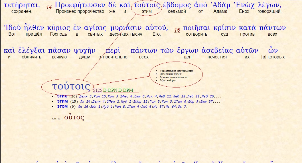Click the translation ЭТИХ

tap(62, 96)
